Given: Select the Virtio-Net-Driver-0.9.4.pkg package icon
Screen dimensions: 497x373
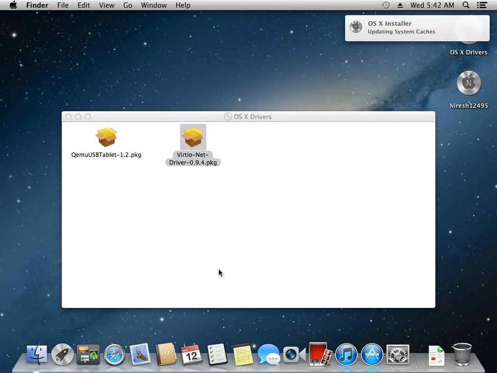Looking at the screenshot, I should (193, 137).
